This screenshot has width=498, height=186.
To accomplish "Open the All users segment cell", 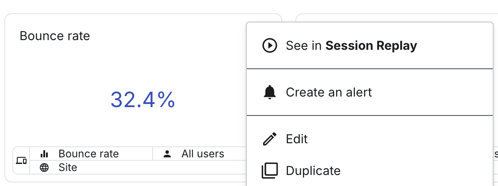I will (199, 154).
